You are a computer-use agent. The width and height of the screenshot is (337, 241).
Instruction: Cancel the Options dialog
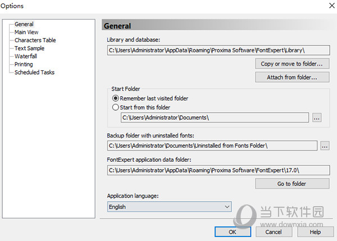[x=274, y=232]
